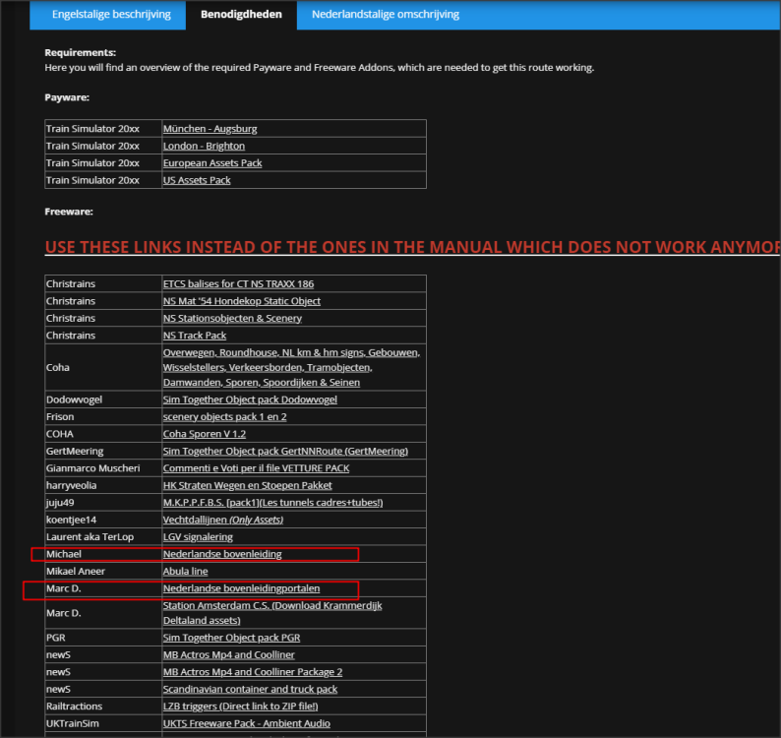
Task: Open the Benodigdheden tab
Action: click(x=241, y=15)
